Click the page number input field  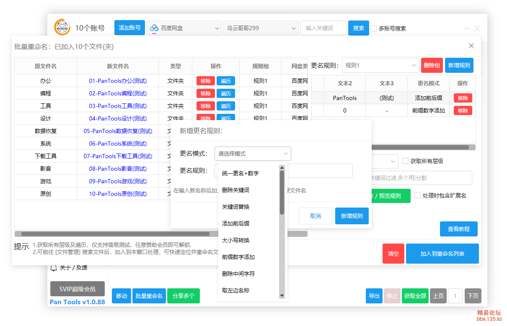pos(455,296)
